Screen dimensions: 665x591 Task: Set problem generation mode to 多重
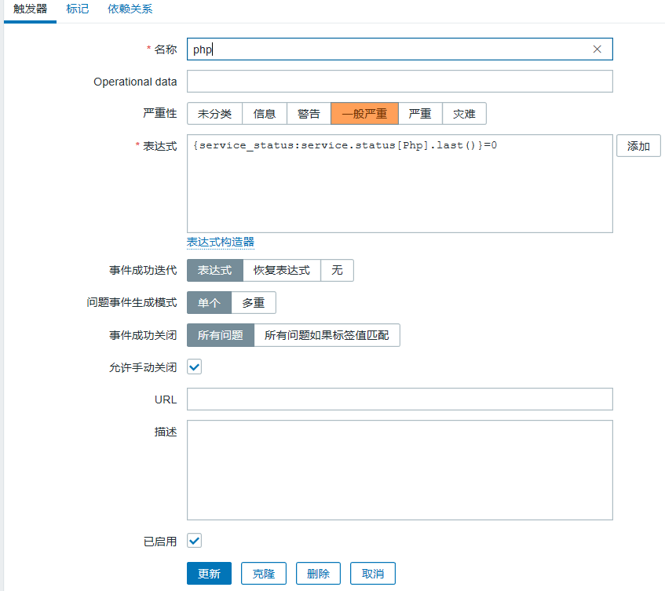click(254, 303)
